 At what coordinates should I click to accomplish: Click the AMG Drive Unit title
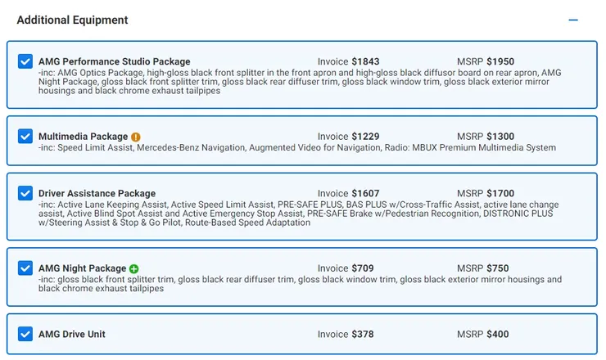[72, 334]
